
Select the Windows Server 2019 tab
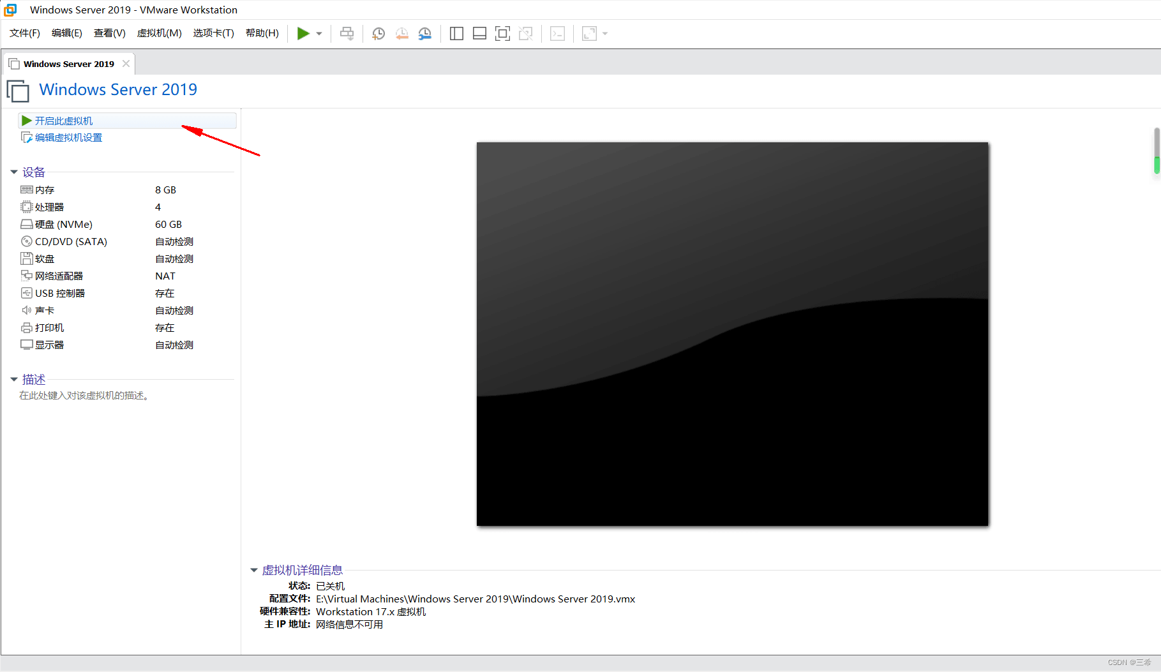point(69,64)
